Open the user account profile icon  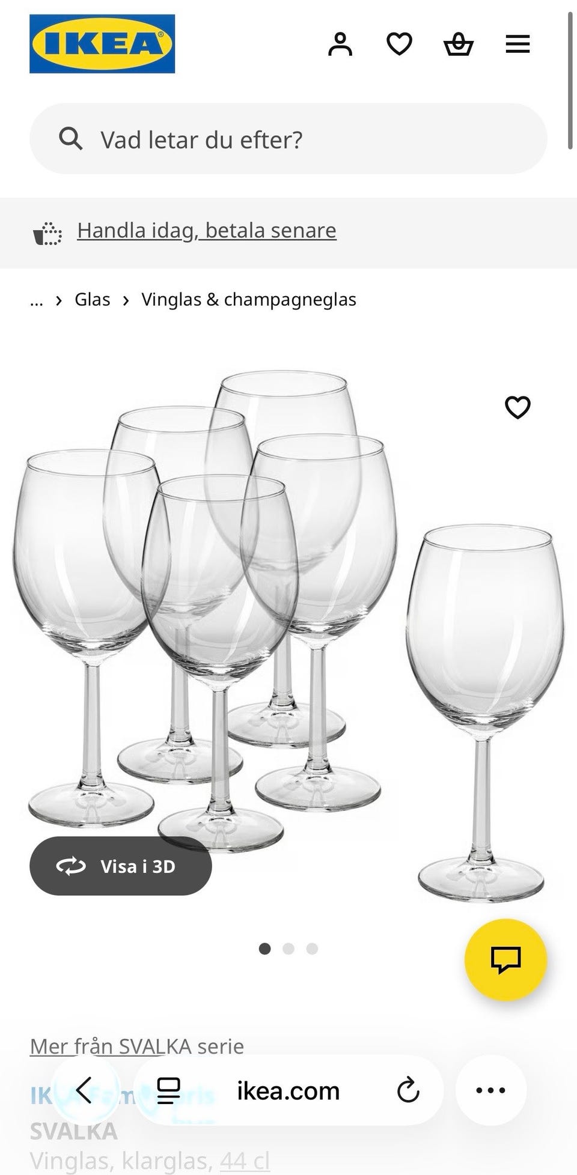340,44
